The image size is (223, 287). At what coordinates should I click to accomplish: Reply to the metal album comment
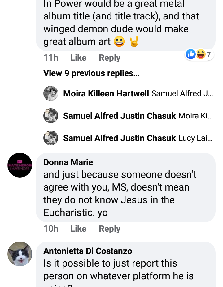pos(110,58)
